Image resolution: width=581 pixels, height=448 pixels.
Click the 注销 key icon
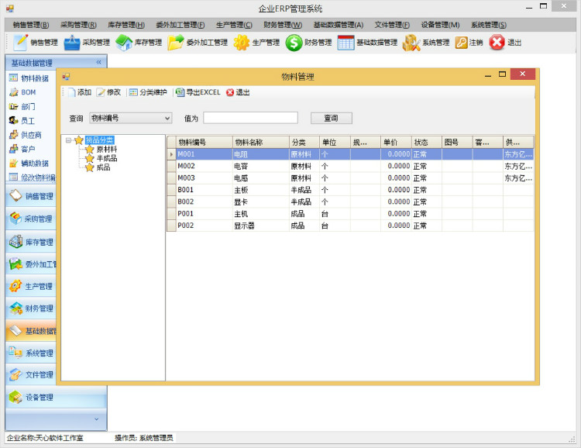click(x=461, y=43)
